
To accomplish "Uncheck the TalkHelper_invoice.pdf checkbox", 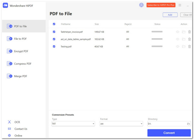I will (x=54, y=32).
